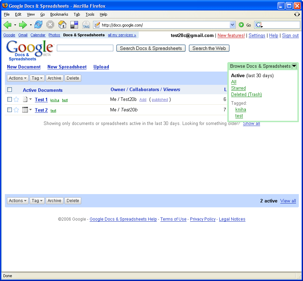Collapse the Browse Docs & Spreadsheets panel
This screenshot has height=281, width=303.
coord(294,66)
